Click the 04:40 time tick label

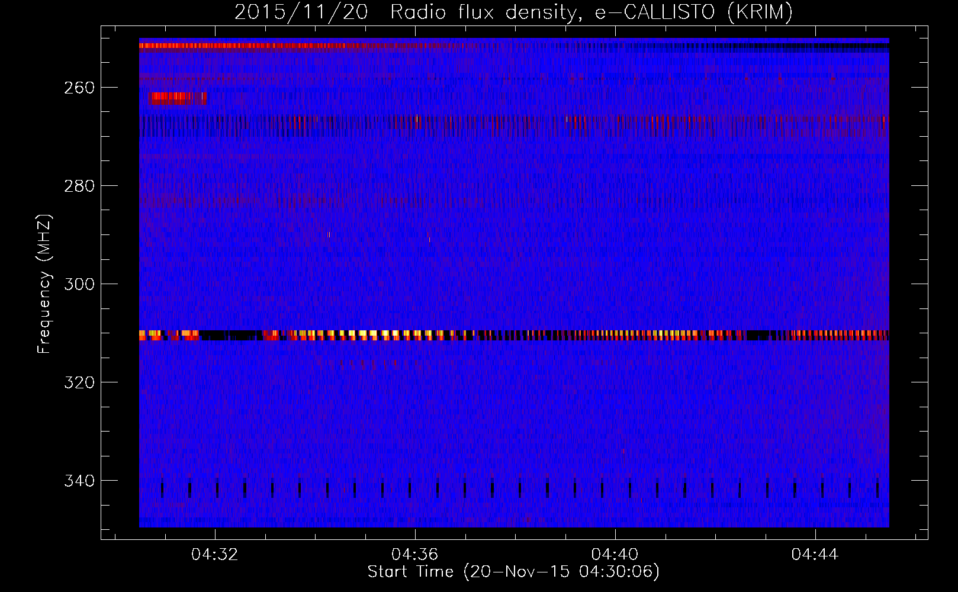pyautogui.click(x=615, y=555)
